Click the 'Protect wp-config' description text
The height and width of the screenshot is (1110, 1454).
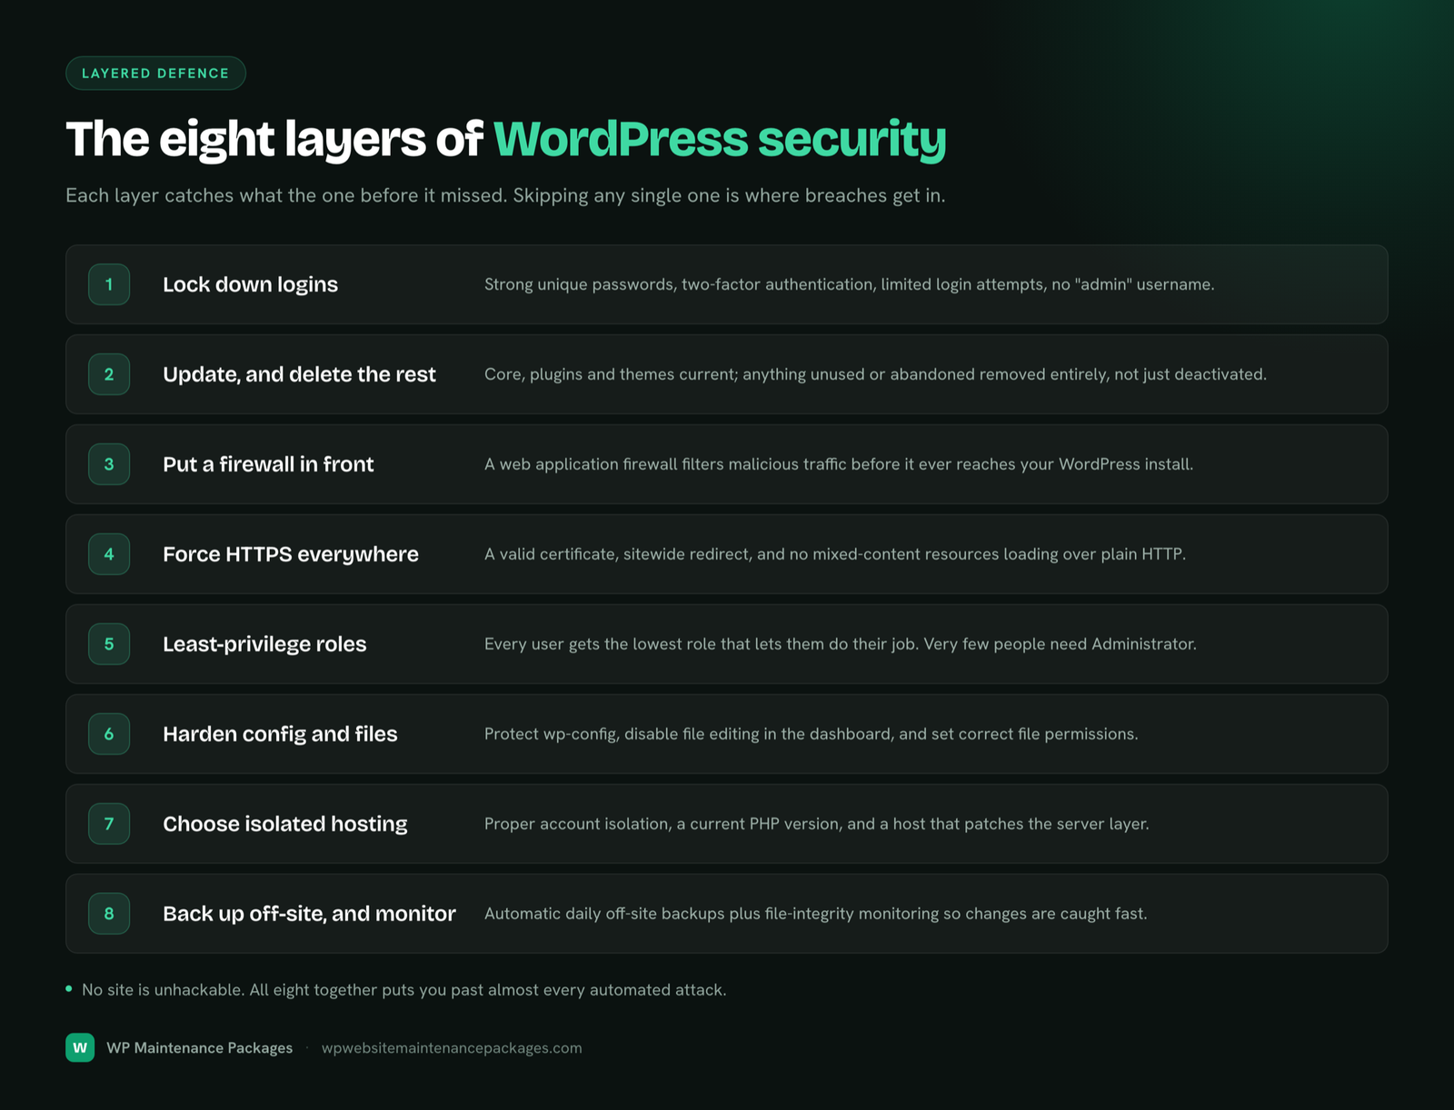point(812,734)
